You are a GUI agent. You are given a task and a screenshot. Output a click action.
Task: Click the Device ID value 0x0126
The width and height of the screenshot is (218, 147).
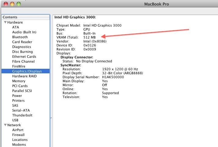coord(90,45)
